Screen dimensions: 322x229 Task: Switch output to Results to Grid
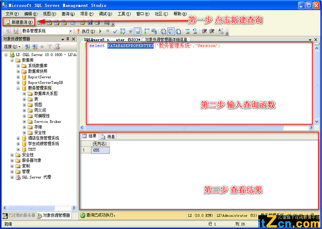click(x=171, y=31)
